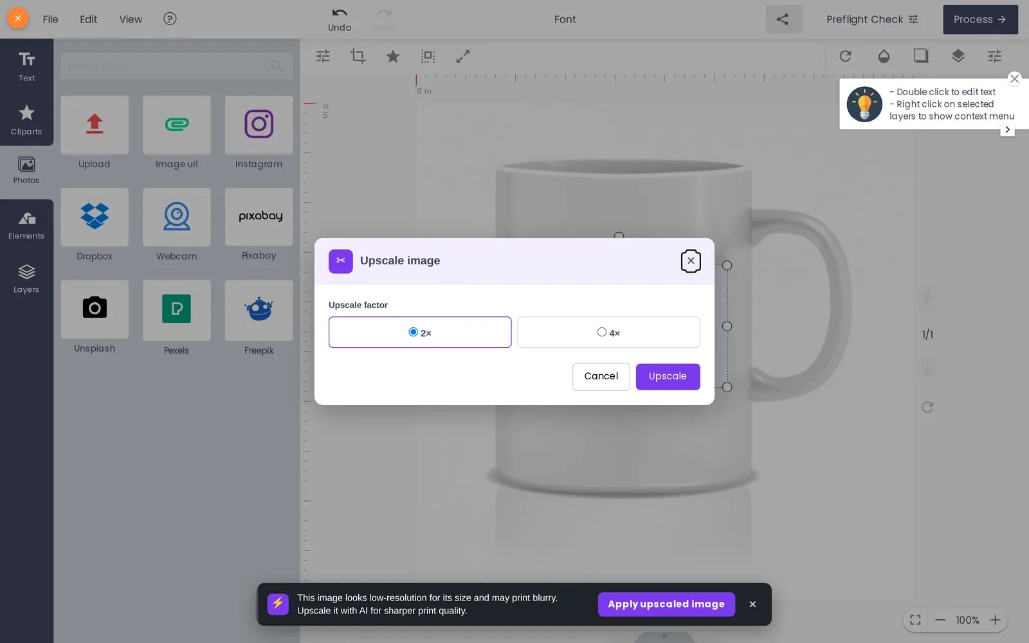This screenshot has width=1029, height=643.
Task: Click the shadow square icon
Action: (x=921, y=56)
